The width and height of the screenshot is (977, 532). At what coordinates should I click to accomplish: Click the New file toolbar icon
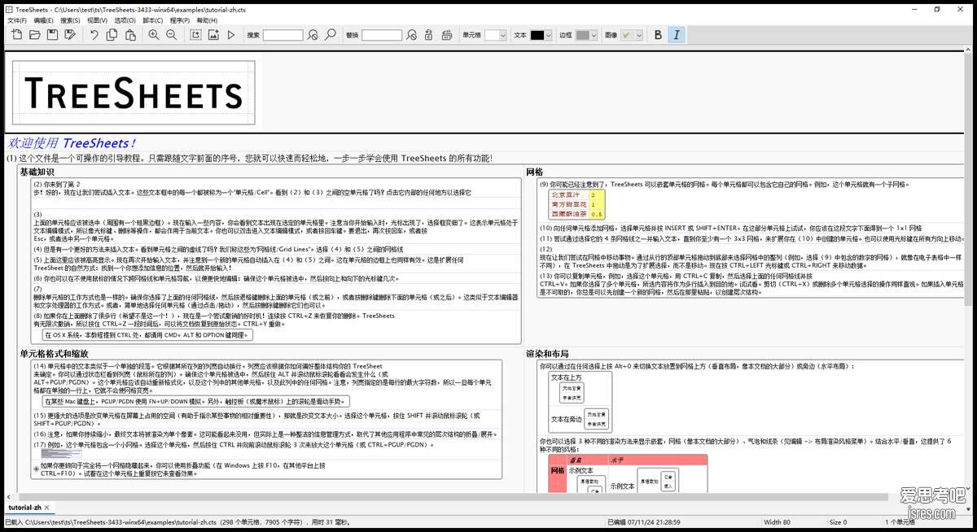point(17,35)
